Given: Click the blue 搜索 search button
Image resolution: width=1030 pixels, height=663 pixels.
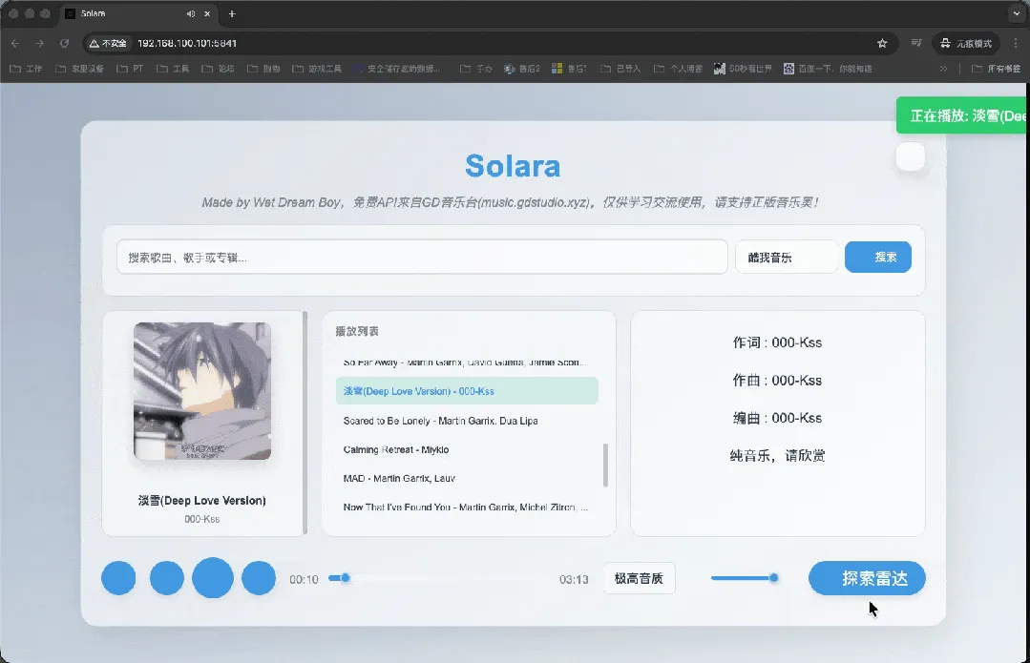Looking at the screenshot, I should [878, 257].
